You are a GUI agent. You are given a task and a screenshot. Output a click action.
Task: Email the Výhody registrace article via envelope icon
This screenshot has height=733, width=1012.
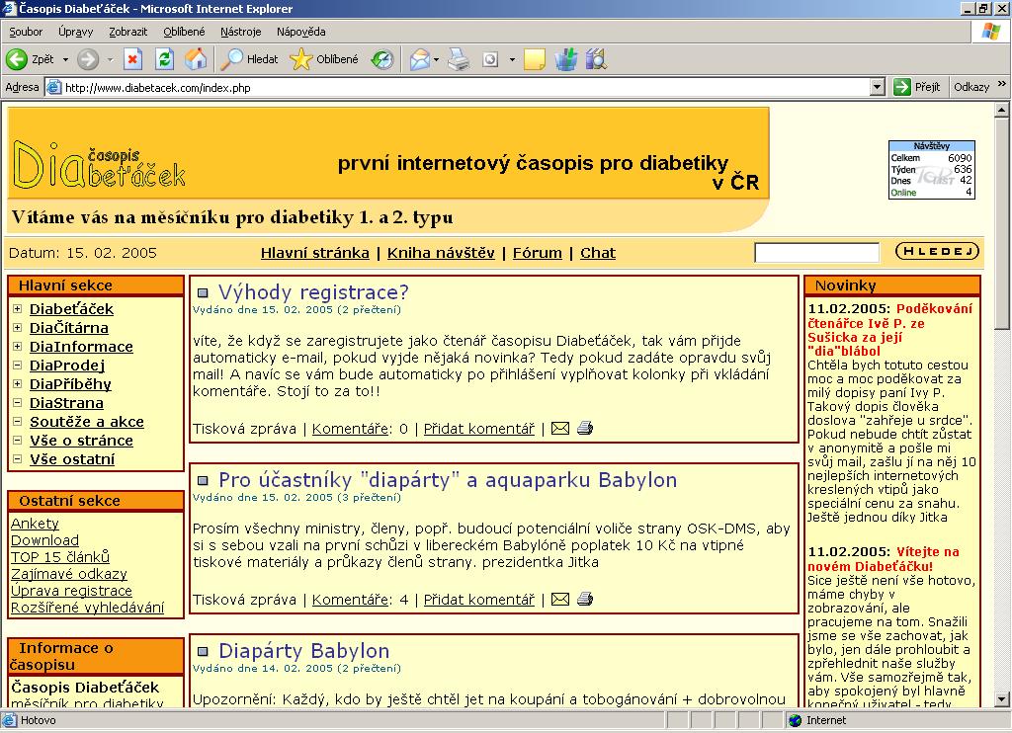pyautogui.click(x=560, y=428)
